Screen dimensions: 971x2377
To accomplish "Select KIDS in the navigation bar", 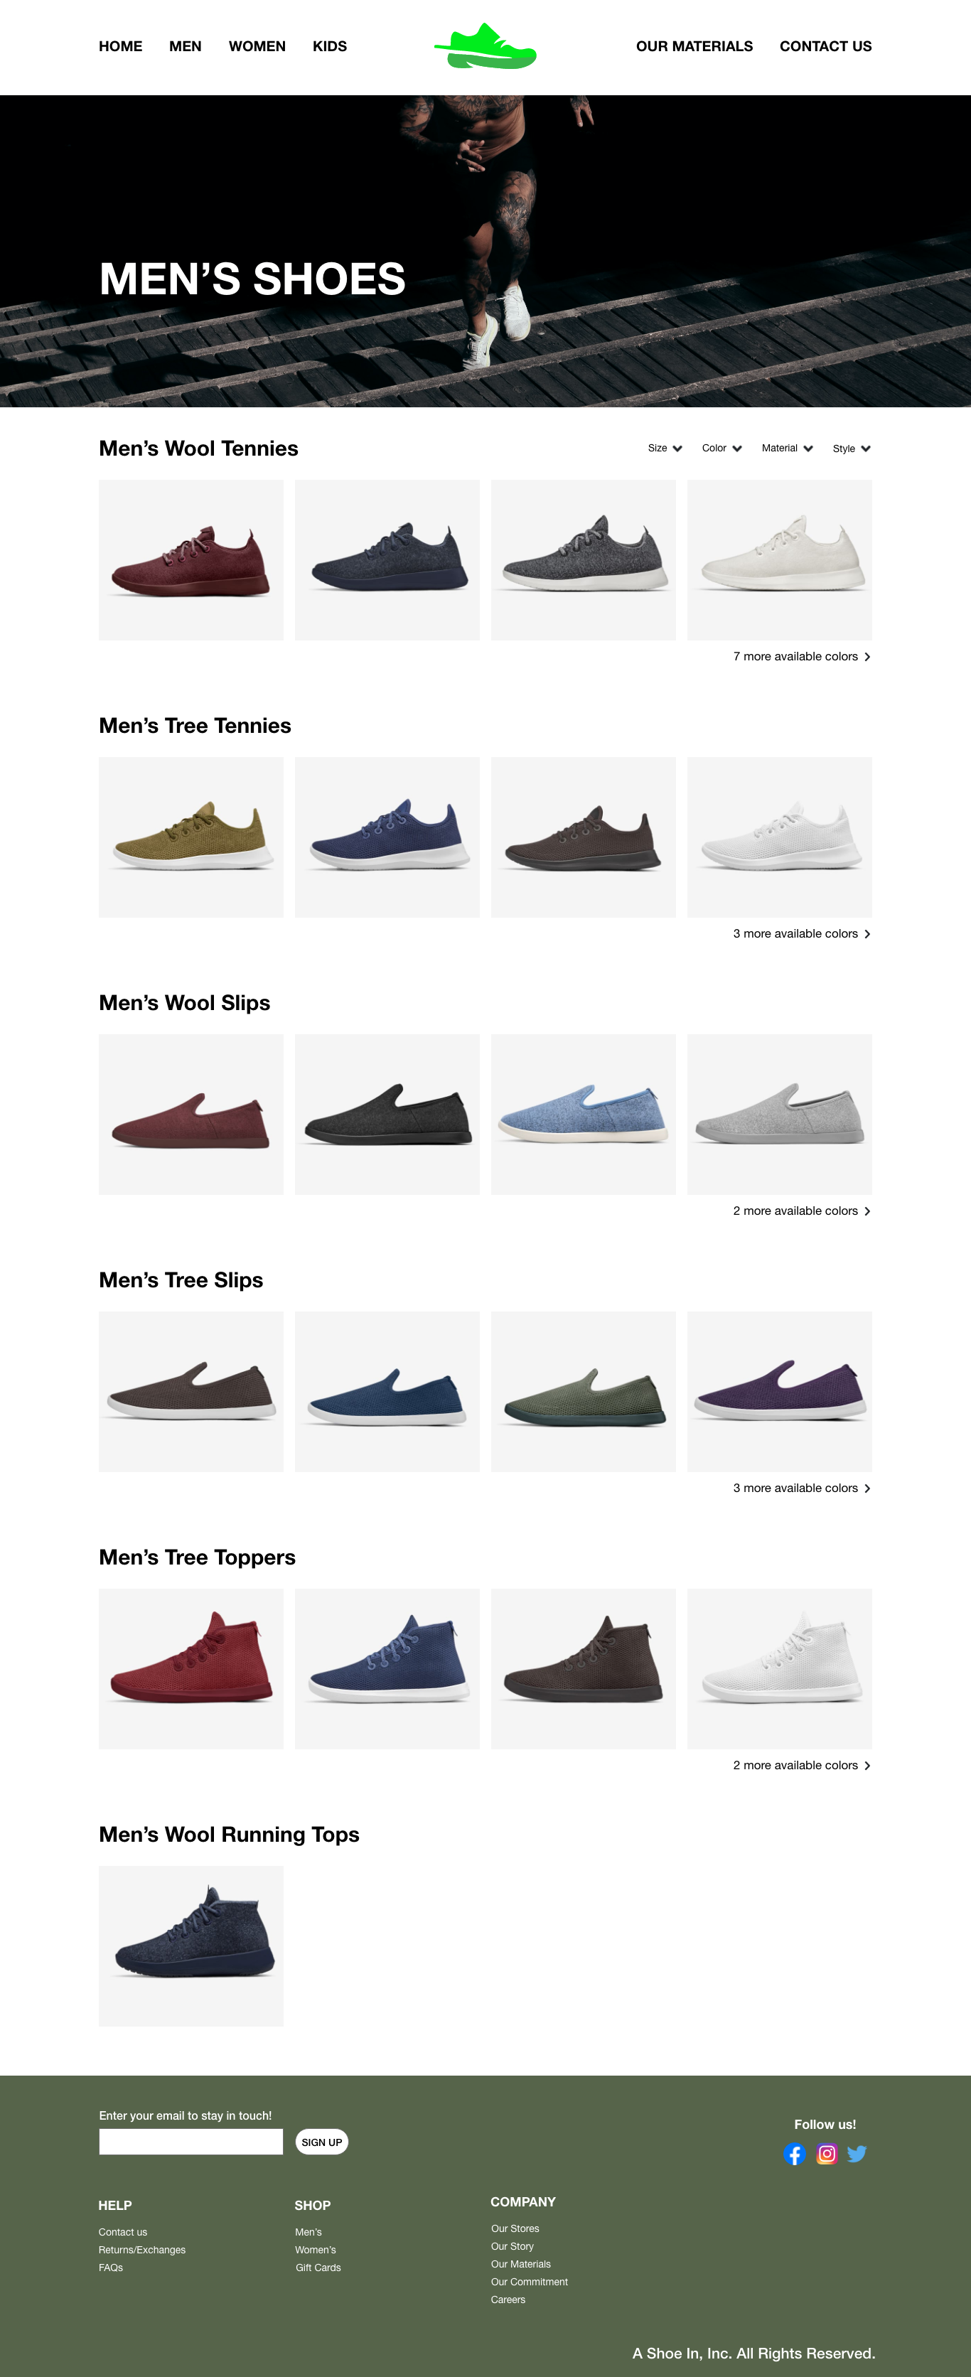I will tap(330, 46).
